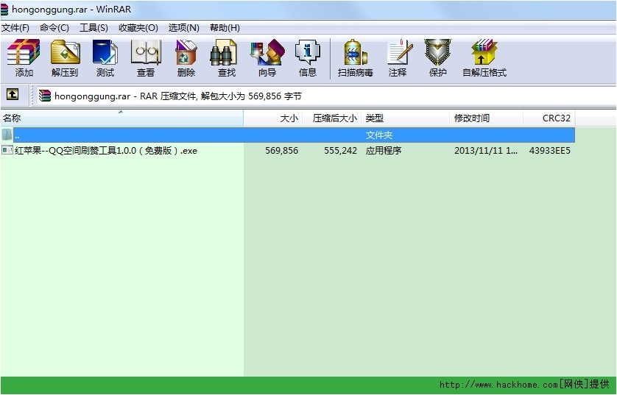Click the parent folder icon in list

click(x=7, y=135)
